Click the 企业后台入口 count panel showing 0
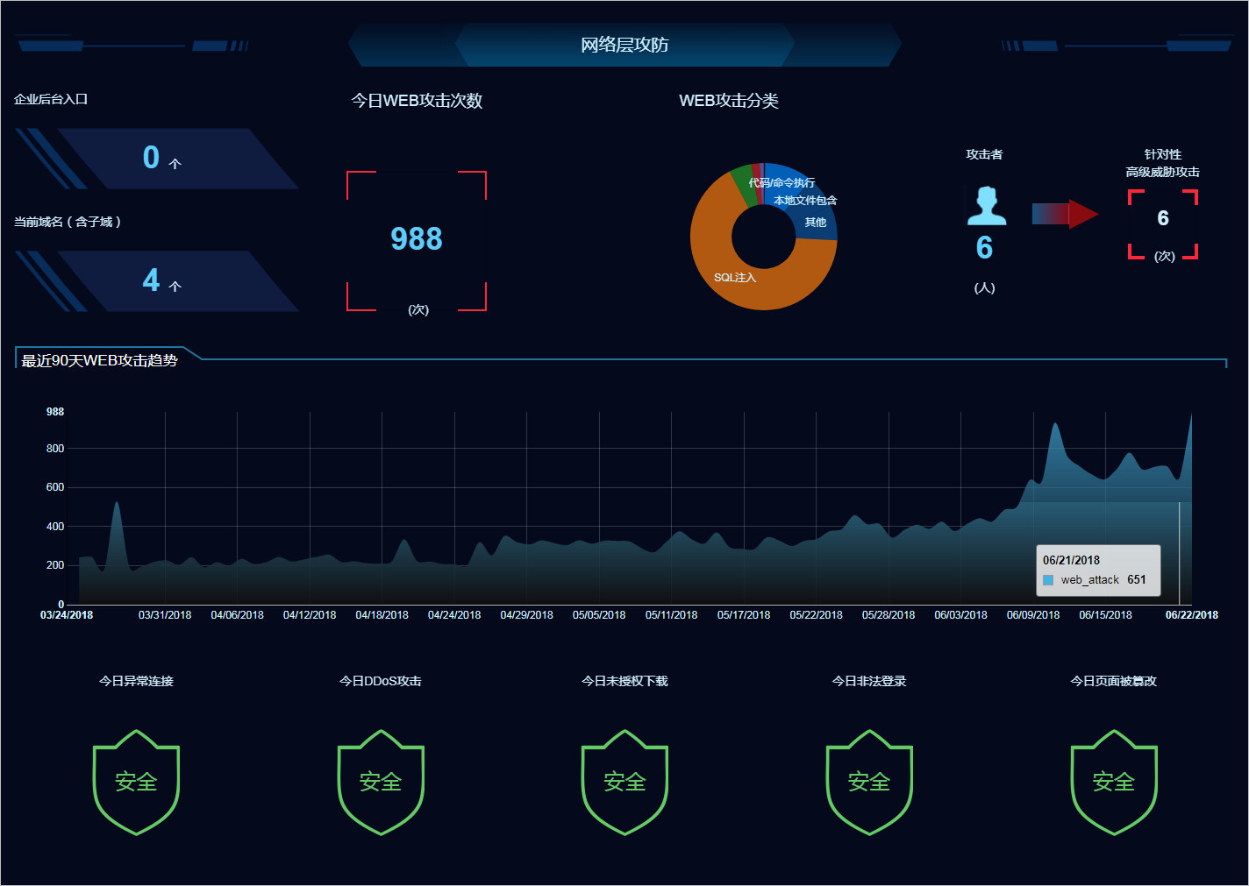This screenshot has width=1249, height=886. (x=158, y=159)
